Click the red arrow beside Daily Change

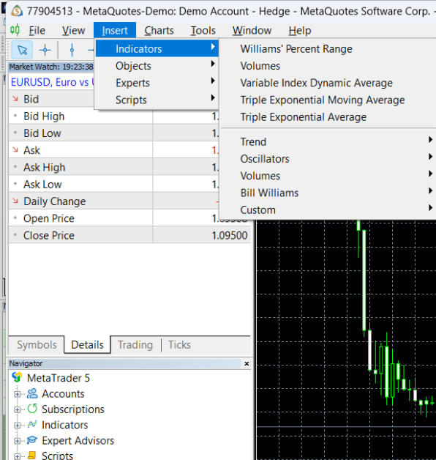15,201
